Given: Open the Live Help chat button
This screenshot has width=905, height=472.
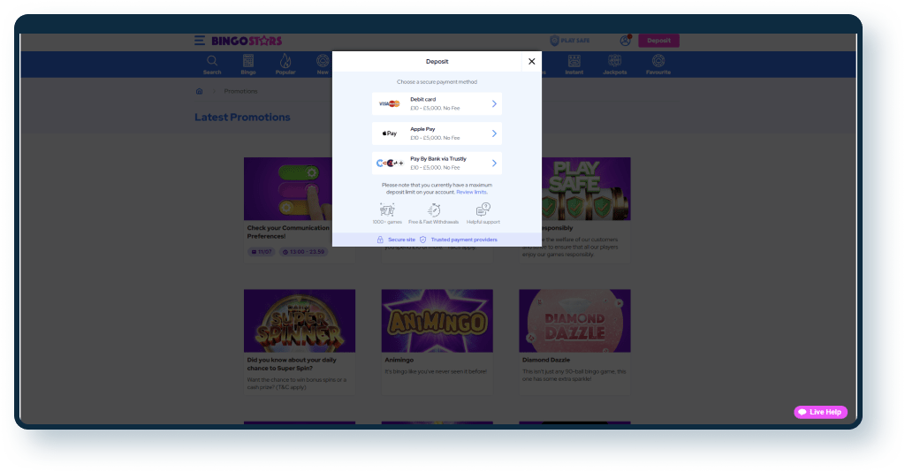Looking at the screenshot, I should (820, 412).
